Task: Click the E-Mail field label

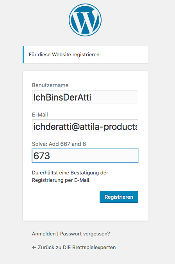Action: (x=40, y=115)
